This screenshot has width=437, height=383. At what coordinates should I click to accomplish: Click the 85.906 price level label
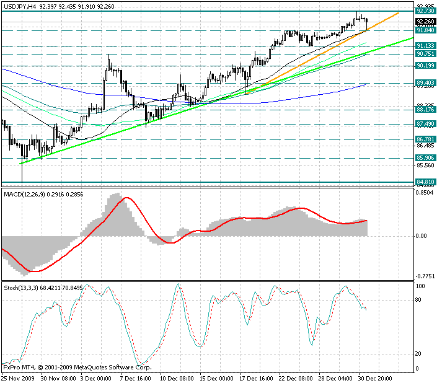tap(425, 158)
